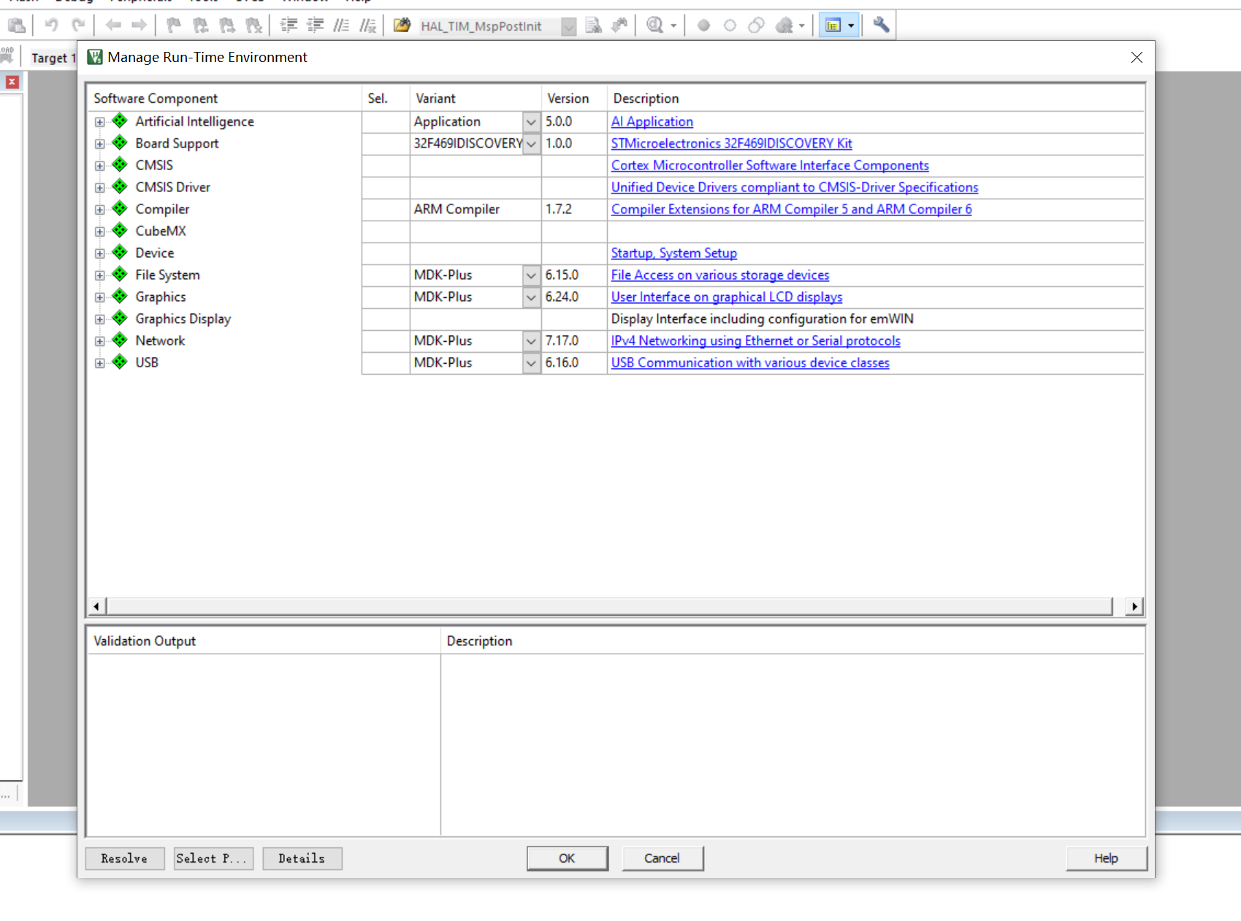Expand the Device tree node
Viewport: 1241px width, 921px height.
[100, 253]
